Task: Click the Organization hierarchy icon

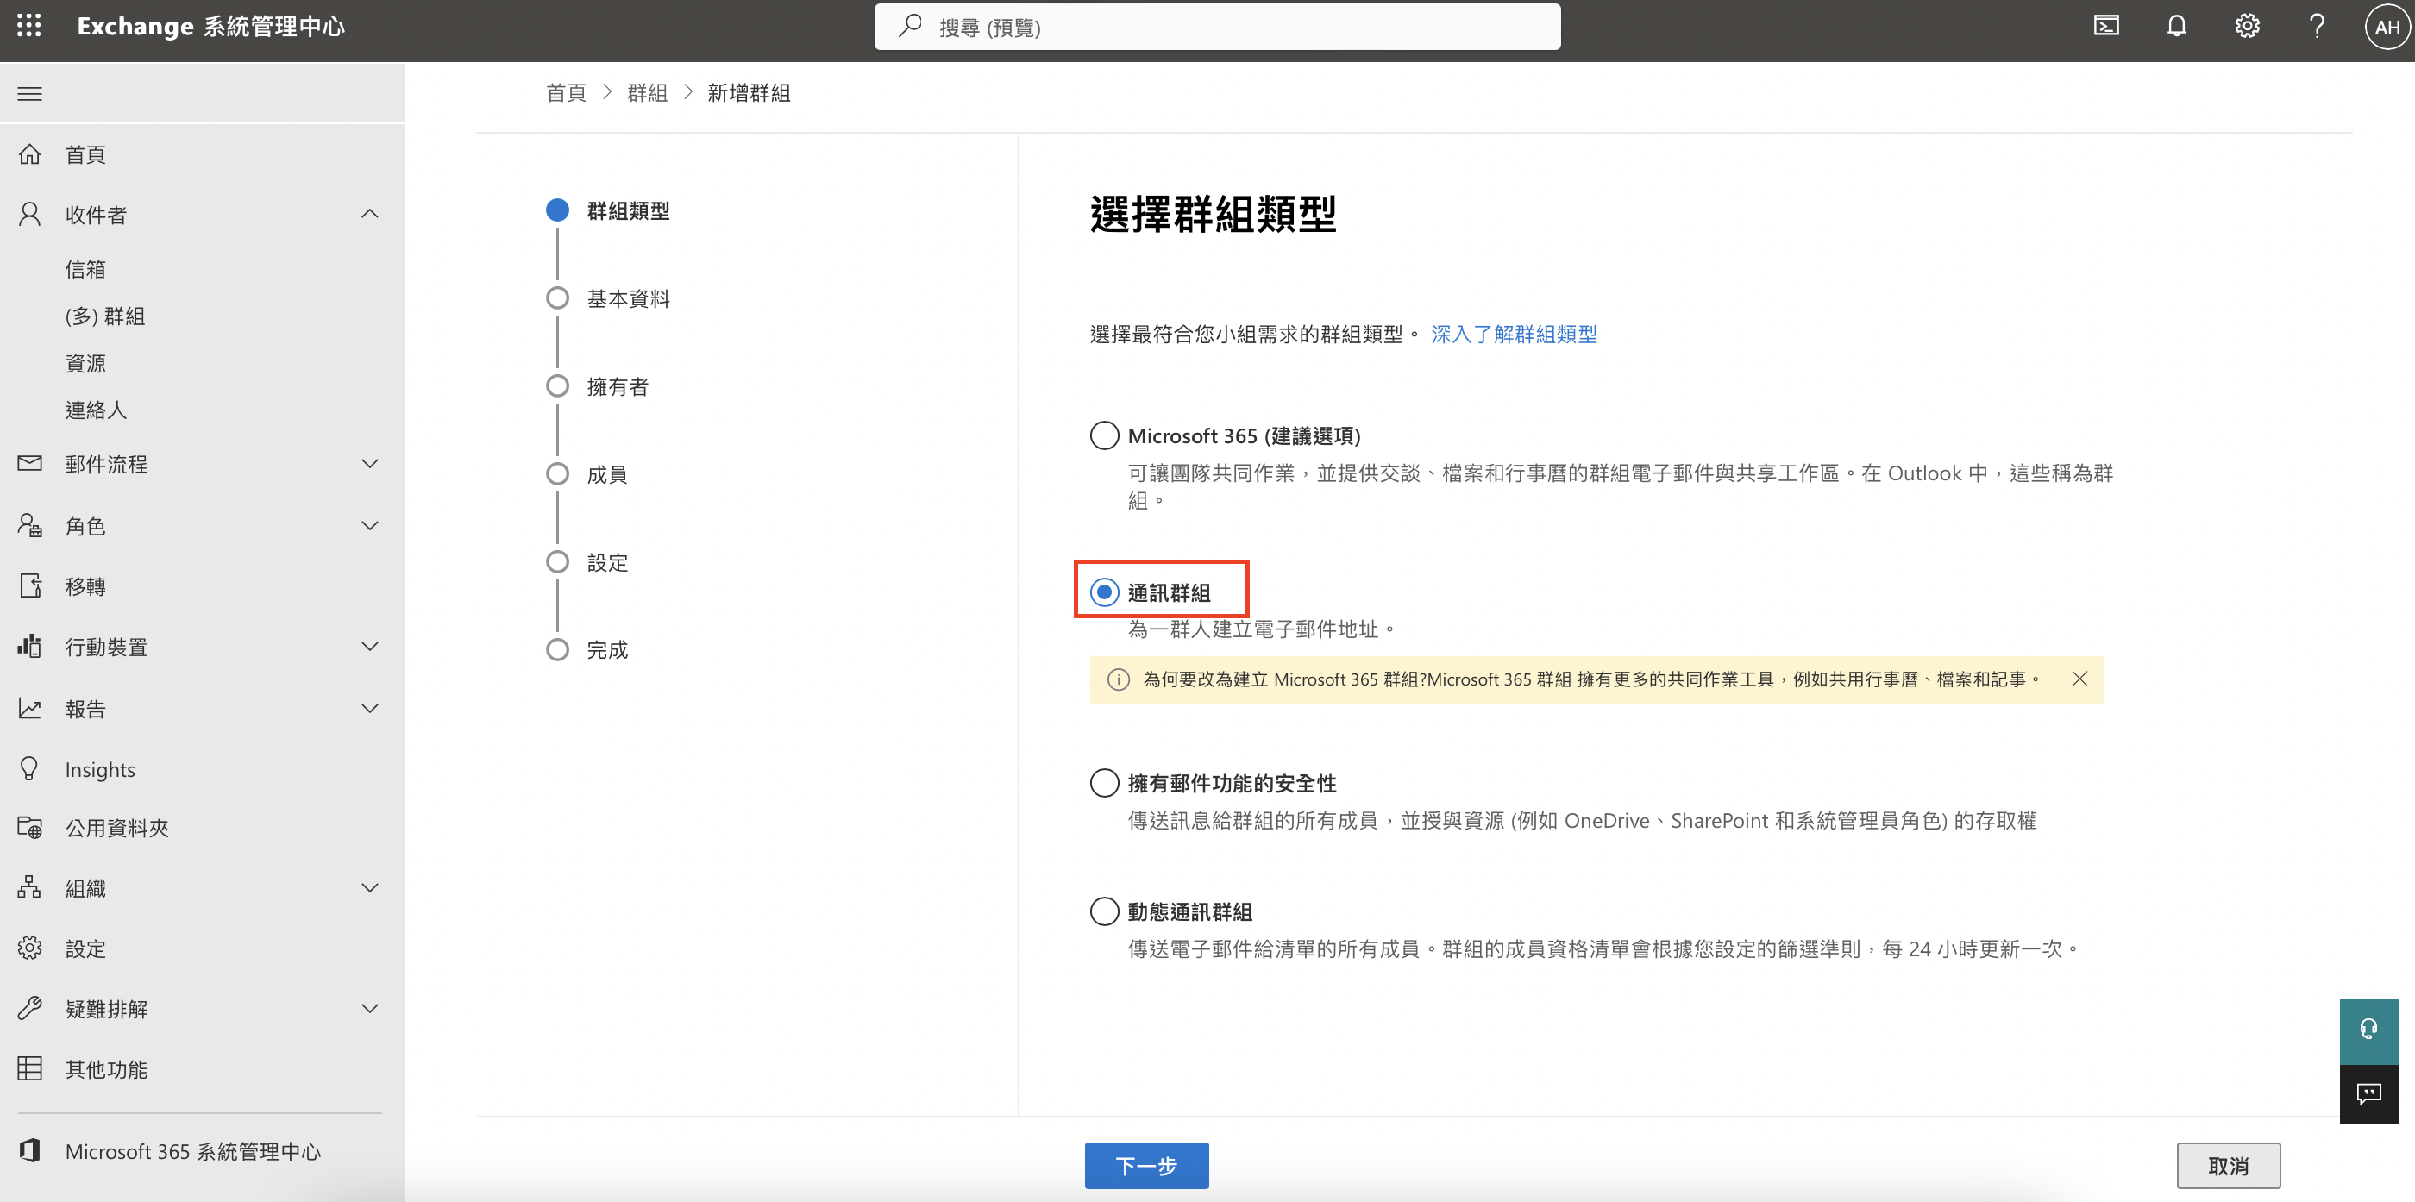Action: [x=30, y=887]
